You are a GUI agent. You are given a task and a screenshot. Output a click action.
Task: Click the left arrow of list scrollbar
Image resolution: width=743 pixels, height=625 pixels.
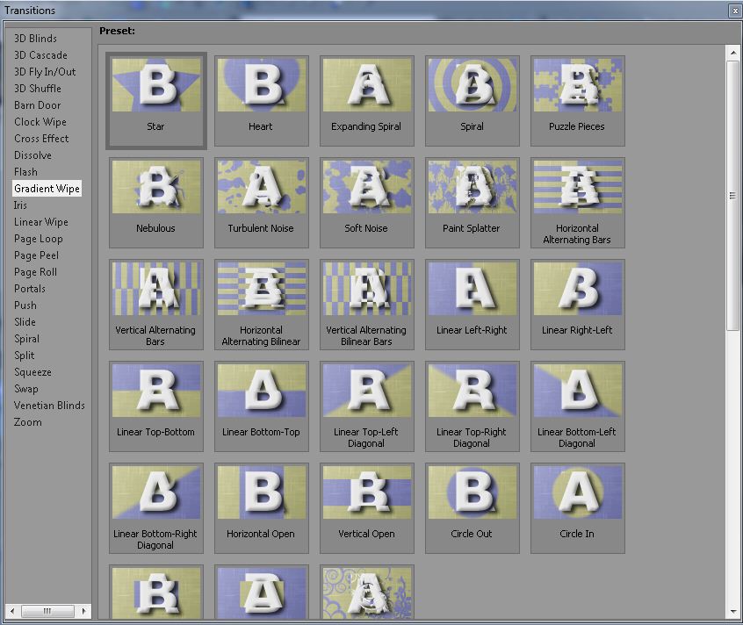12,611
